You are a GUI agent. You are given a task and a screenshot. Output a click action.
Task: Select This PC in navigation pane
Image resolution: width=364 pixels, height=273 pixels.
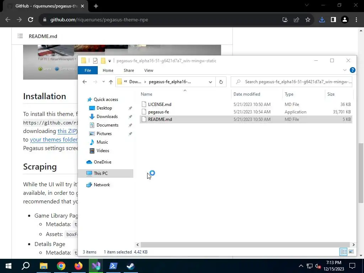[106, 173]
